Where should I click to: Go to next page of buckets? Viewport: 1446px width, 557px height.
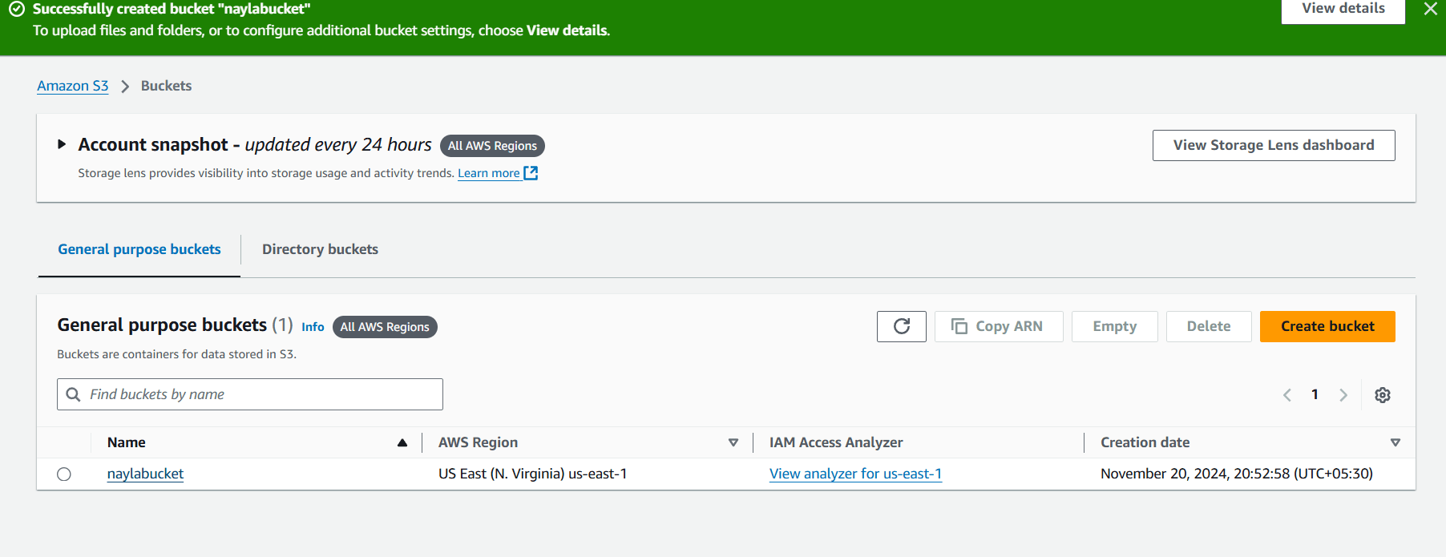click(x=1343, y=394)
